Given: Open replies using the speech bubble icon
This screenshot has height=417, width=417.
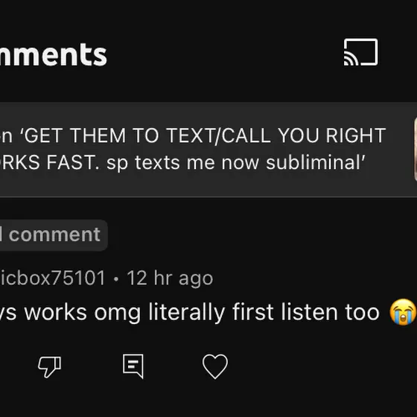Looking at the screenshot, I should [133, 366].
